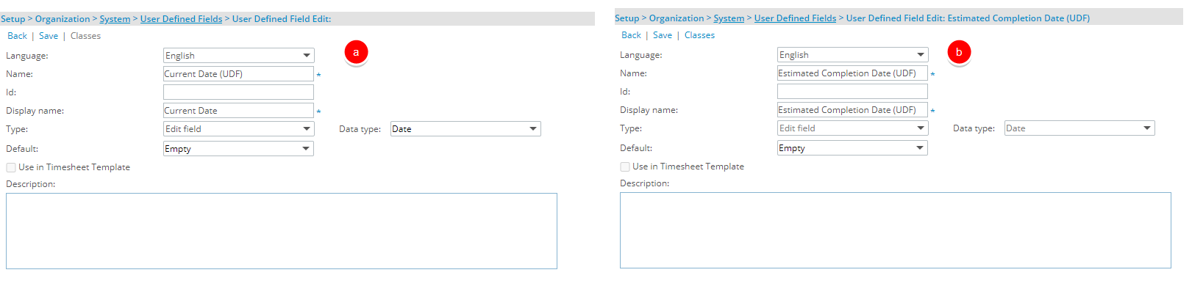Click Save link in left form
The width and height of the screenshot is (1192, 289).
[x=49, y=36]
